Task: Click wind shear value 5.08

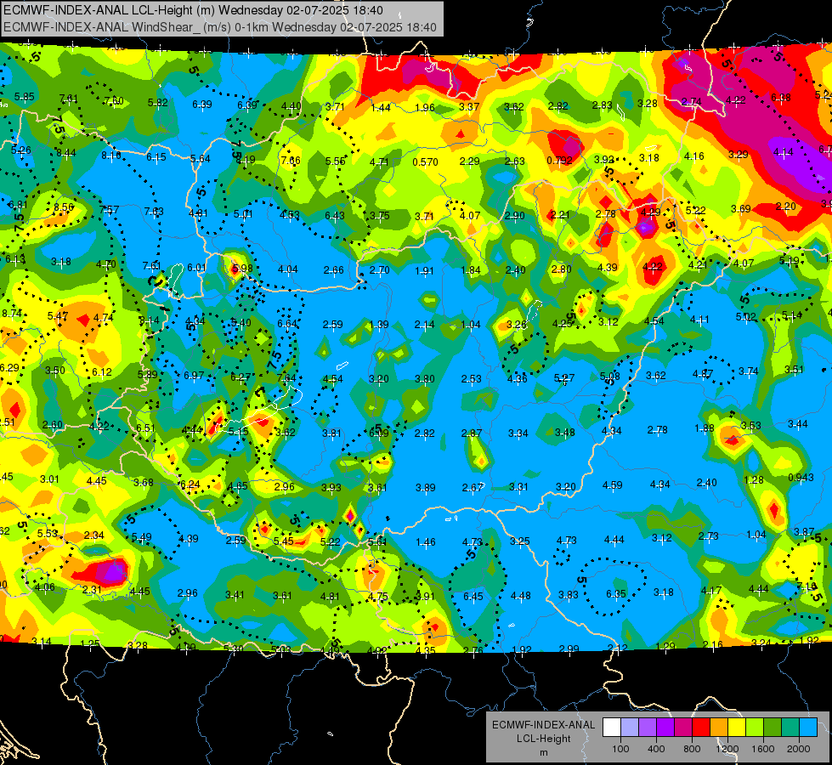Action: [609, 377]
